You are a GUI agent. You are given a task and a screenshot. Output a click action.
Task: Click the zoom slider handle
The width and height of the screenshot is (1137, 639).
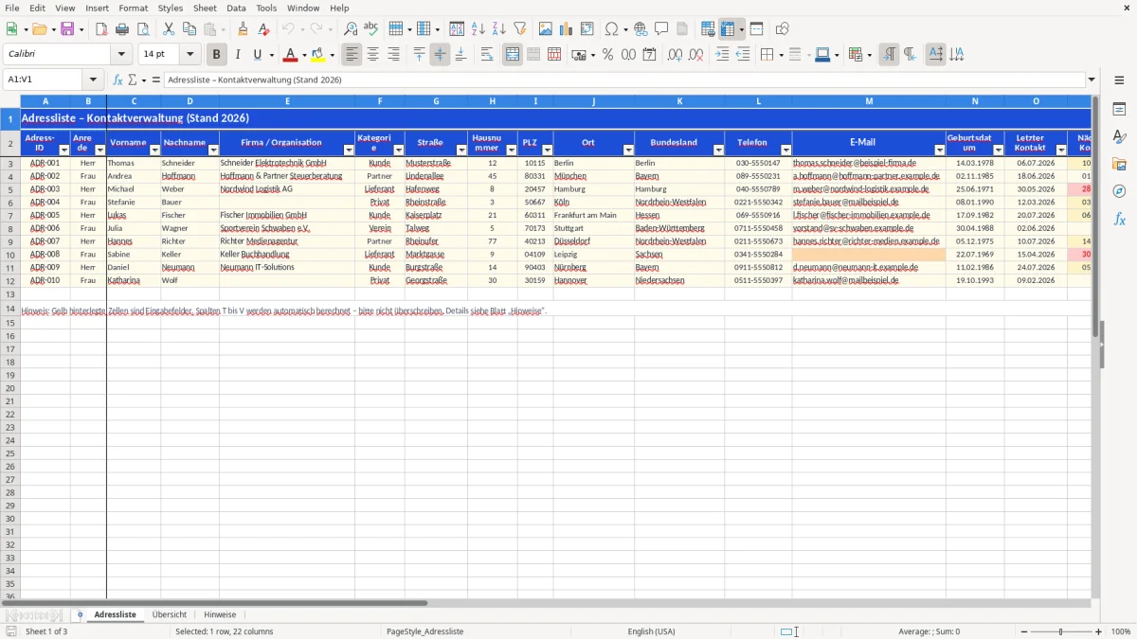coord(1061,631)
